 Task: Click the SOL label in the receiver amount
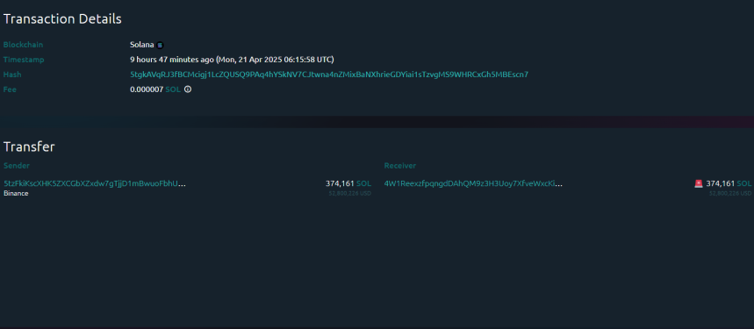click(x=743, y=183)
